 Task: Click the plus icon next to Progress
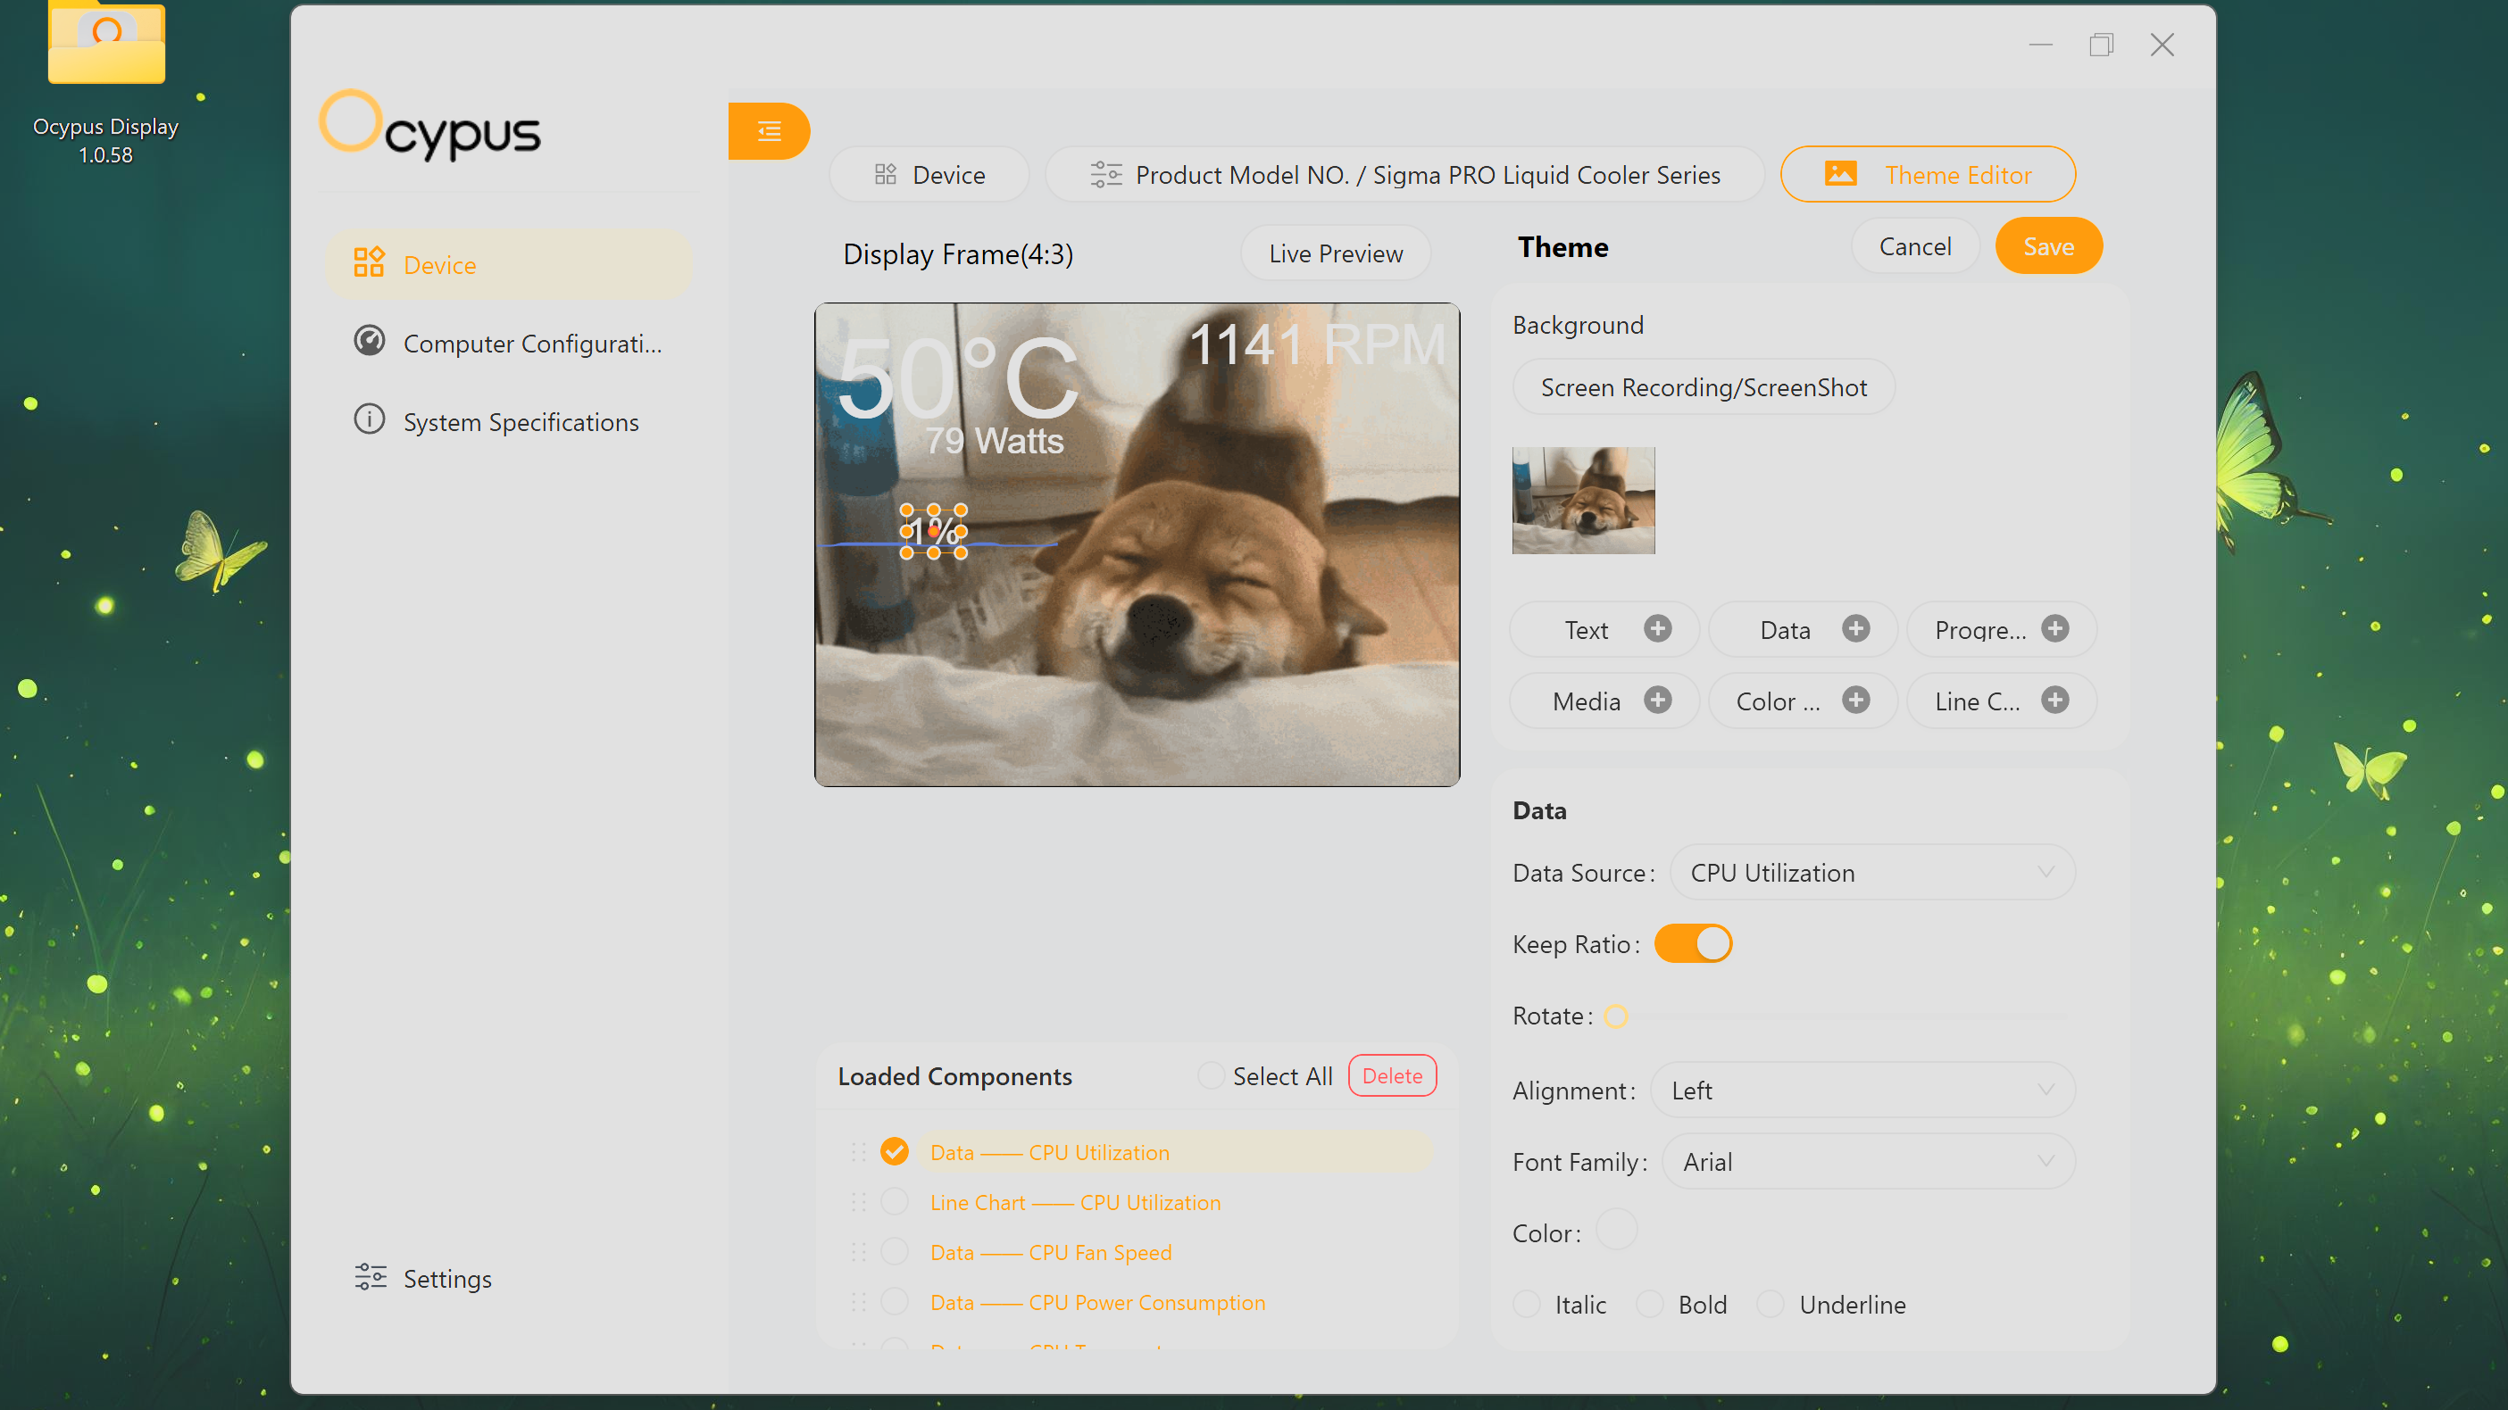2055,628
